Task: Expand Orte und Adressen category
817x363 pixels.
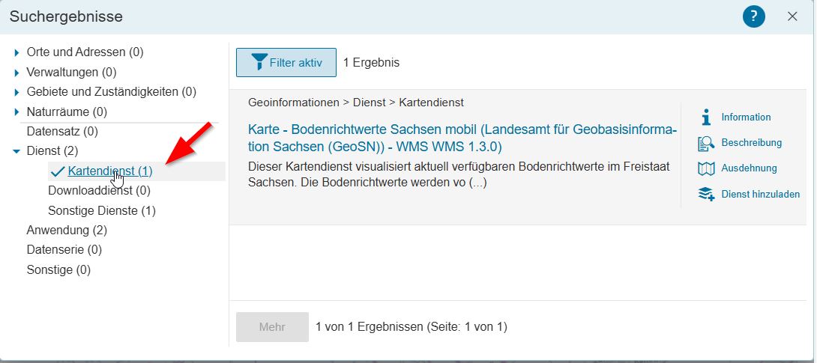Action: pos(16,52)
